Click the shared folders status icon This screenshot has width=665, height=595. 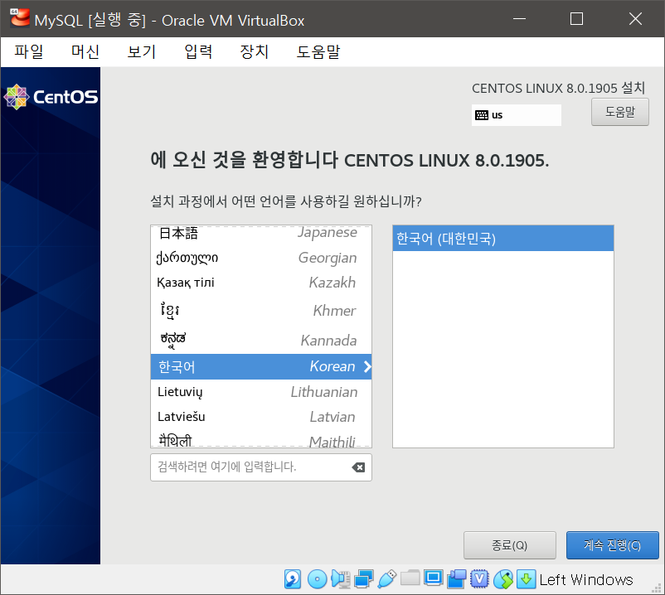(x=410, y=578)
